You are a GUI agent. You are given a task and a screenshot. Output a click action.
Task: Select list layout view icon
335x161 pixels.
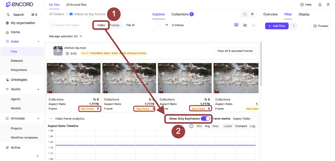[x=245, y=14]
